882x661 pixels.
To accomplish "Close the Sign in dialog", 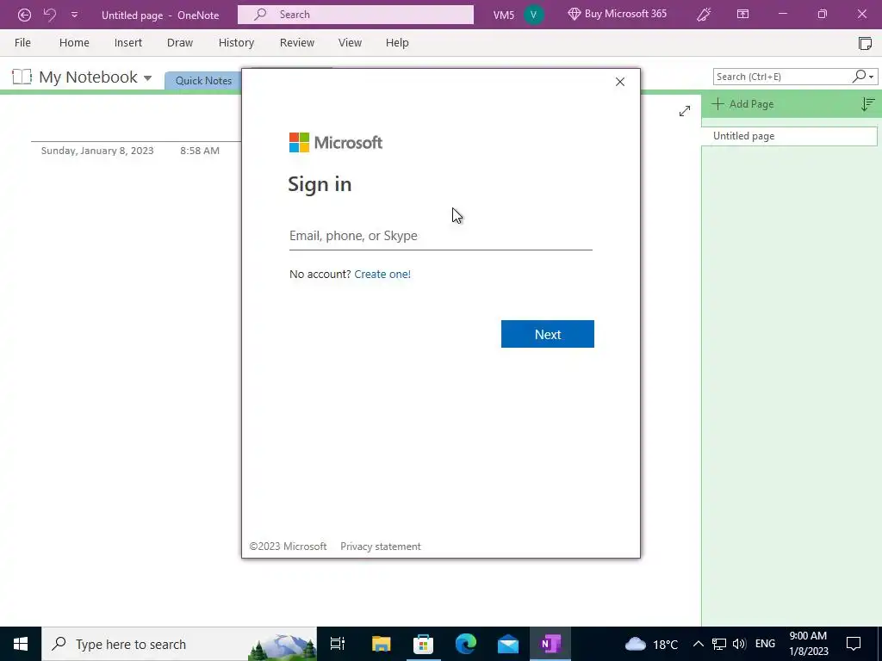I will [620, 82].
